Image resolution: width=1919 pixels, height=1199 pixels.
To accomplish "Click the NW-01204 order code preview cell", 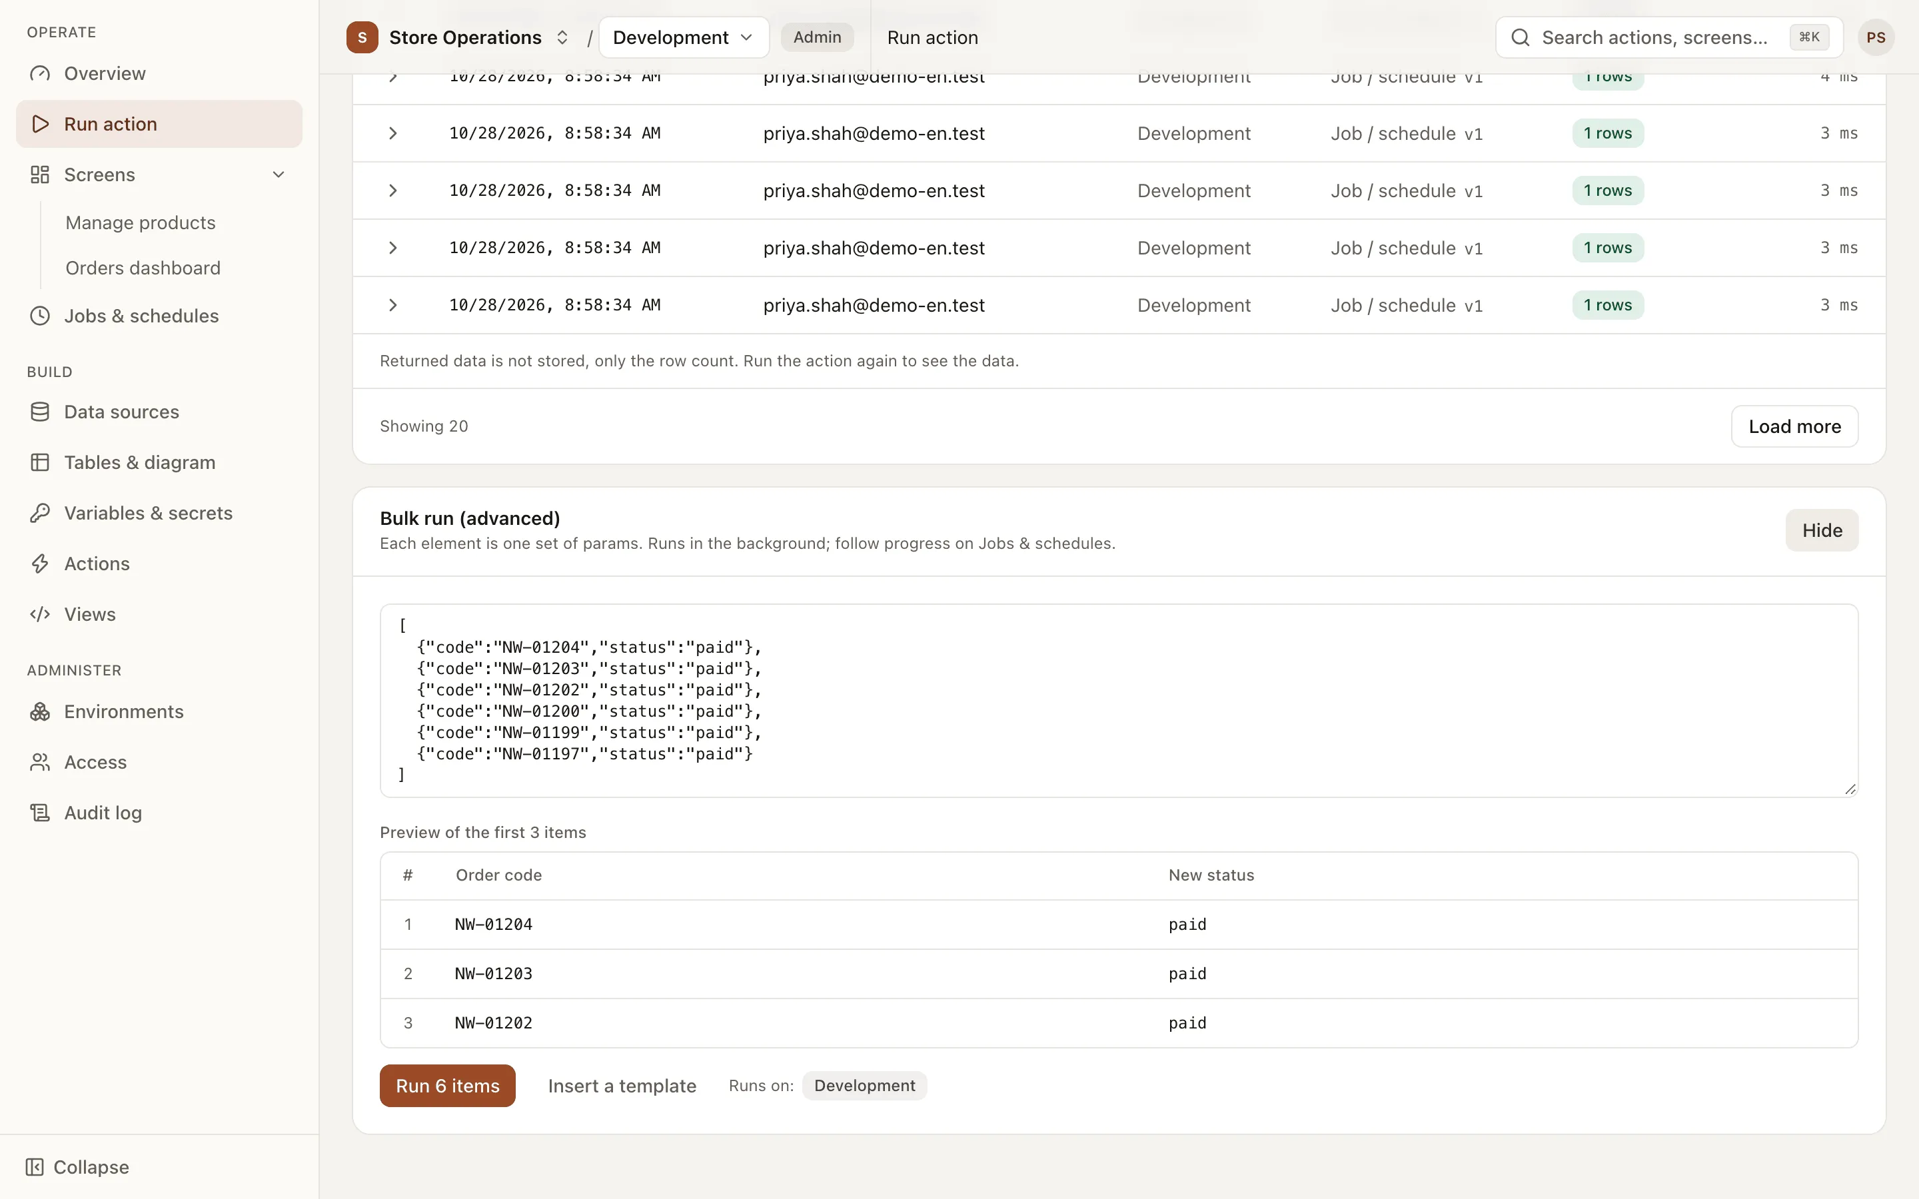I will click(x=493, y=925).
